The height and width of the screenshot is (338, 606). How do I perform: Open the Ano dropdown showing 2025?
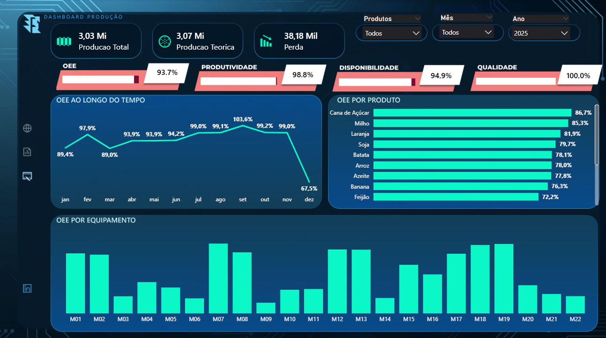(x=540, y=33)
